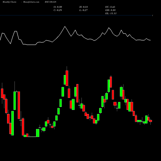The image size is (161, 161).
Task: Click the 'OH: 3.33' value
Action: pos(110,10)
